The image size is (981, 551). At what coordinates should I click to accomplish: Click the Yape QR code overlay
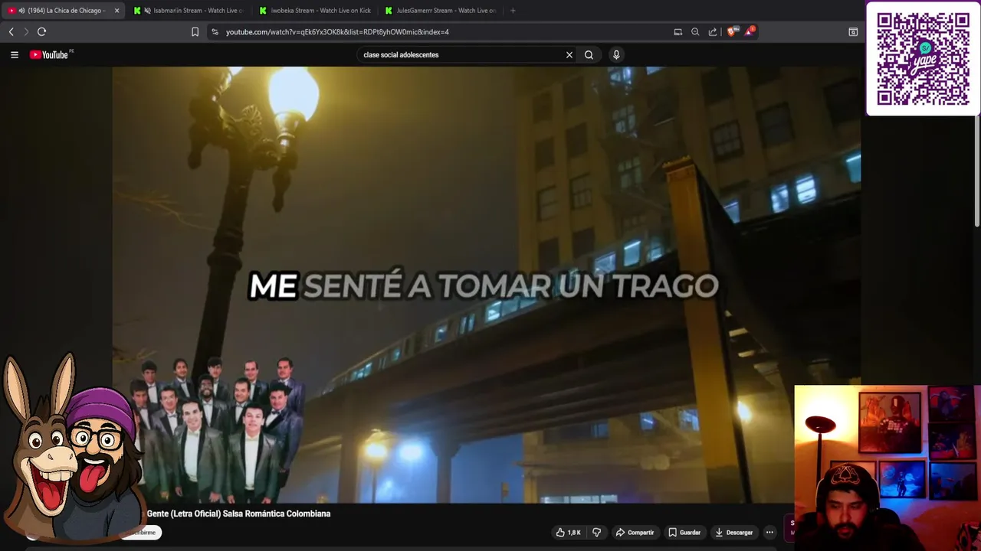(923, 59)
